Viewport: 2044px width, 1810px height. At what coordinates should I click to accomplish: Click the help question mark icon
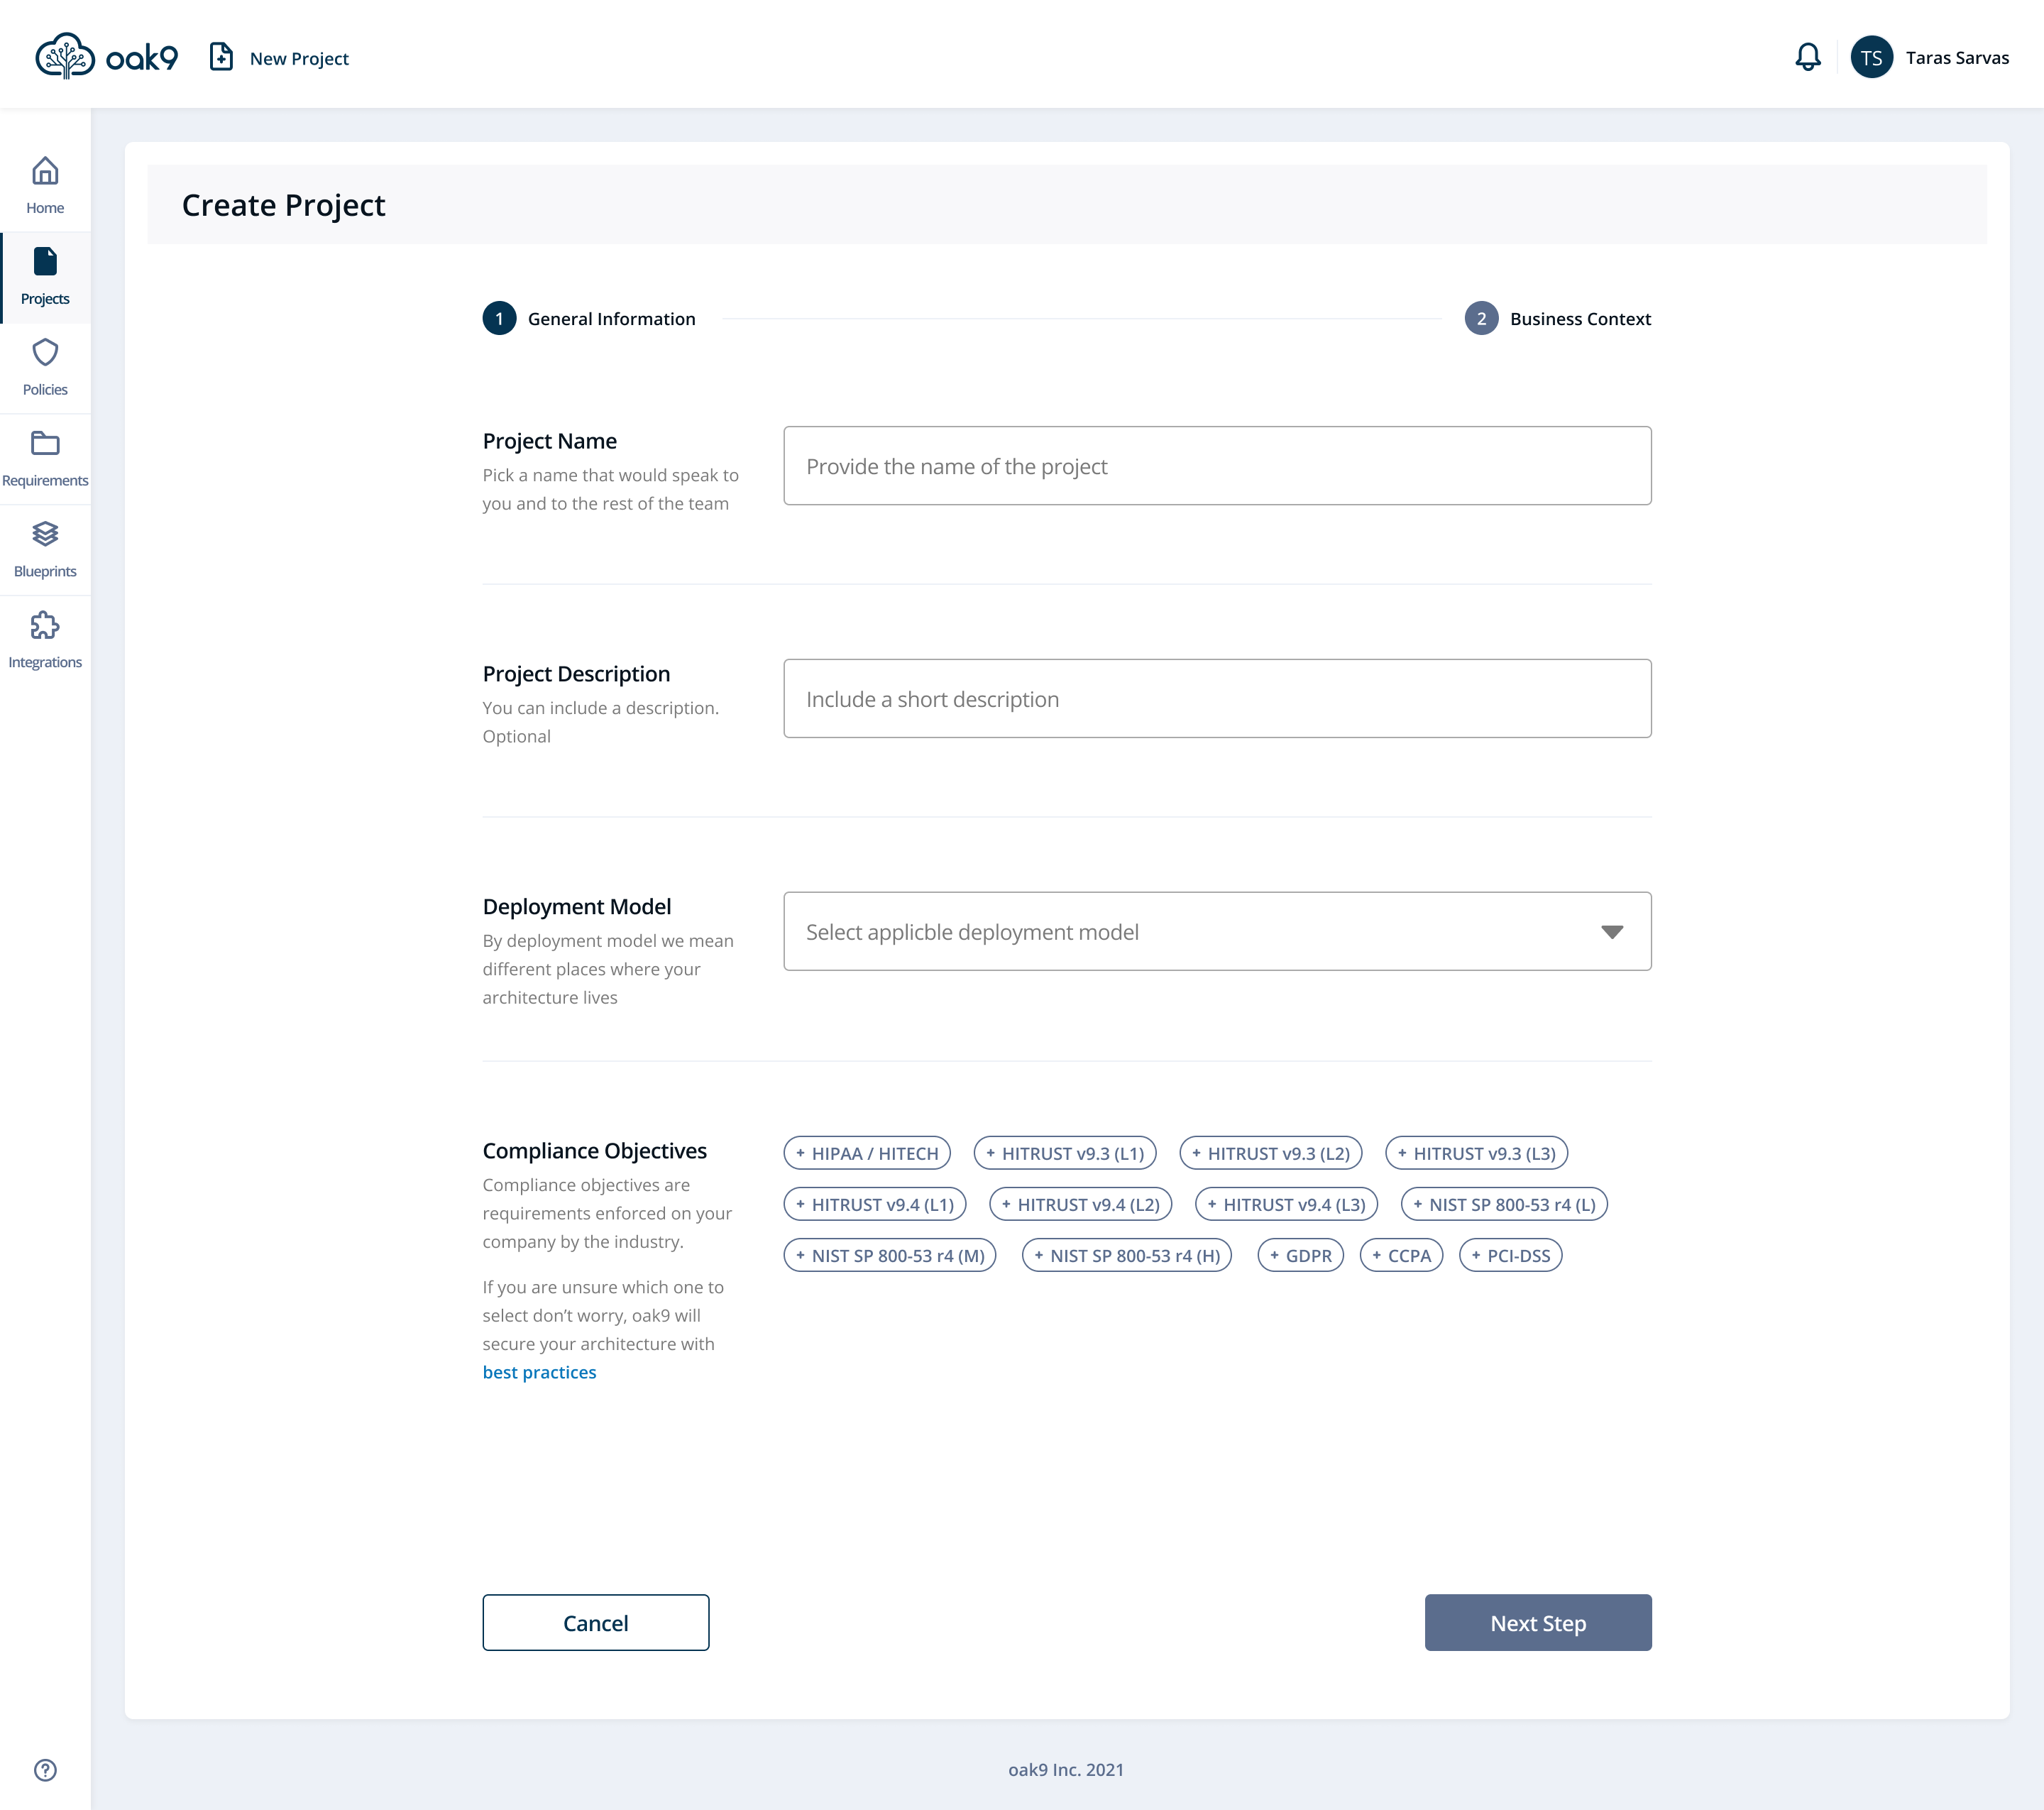tap(45, 1770)
